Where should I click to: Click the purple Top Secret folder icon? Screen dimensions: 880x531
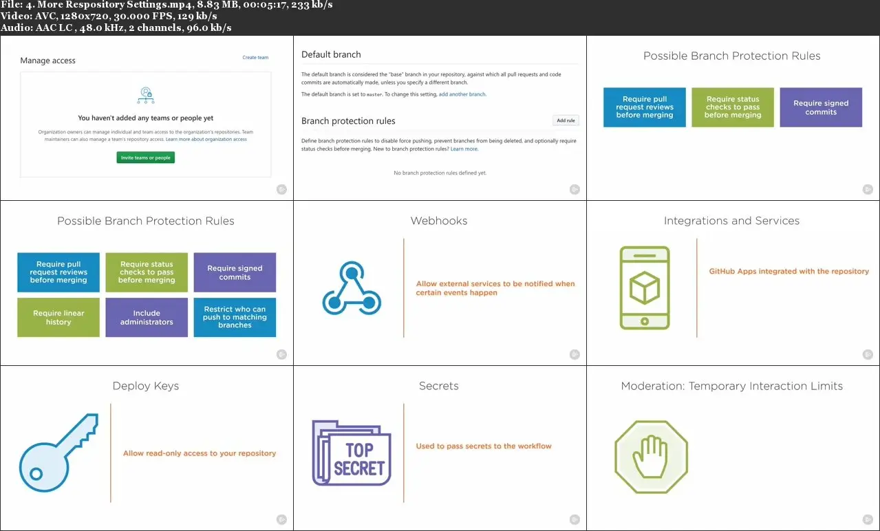pyautogui.click(x=352, y=453)
